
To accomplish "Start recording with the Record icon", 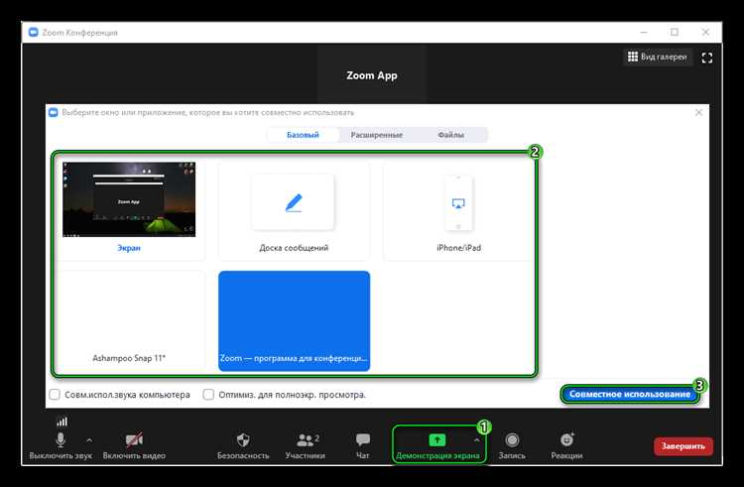I will point(512,440).
